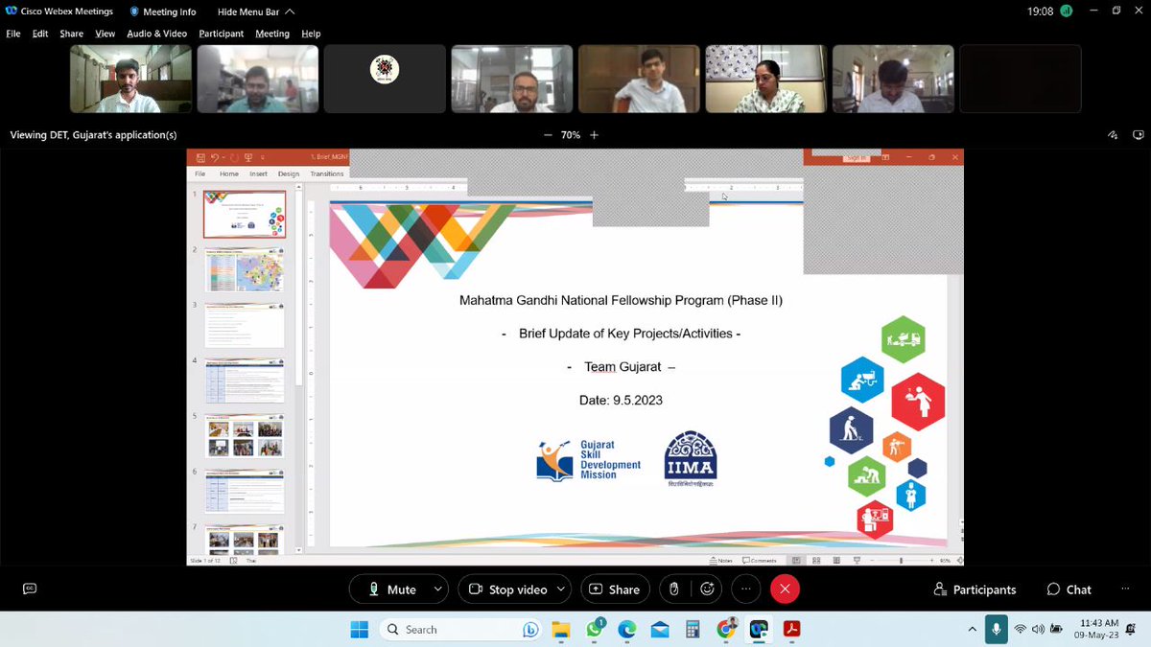Switch to Slide Sorter view icon
Image resolution: width=1151 pixels, height=647 pixels.
(x=815, y=560)
